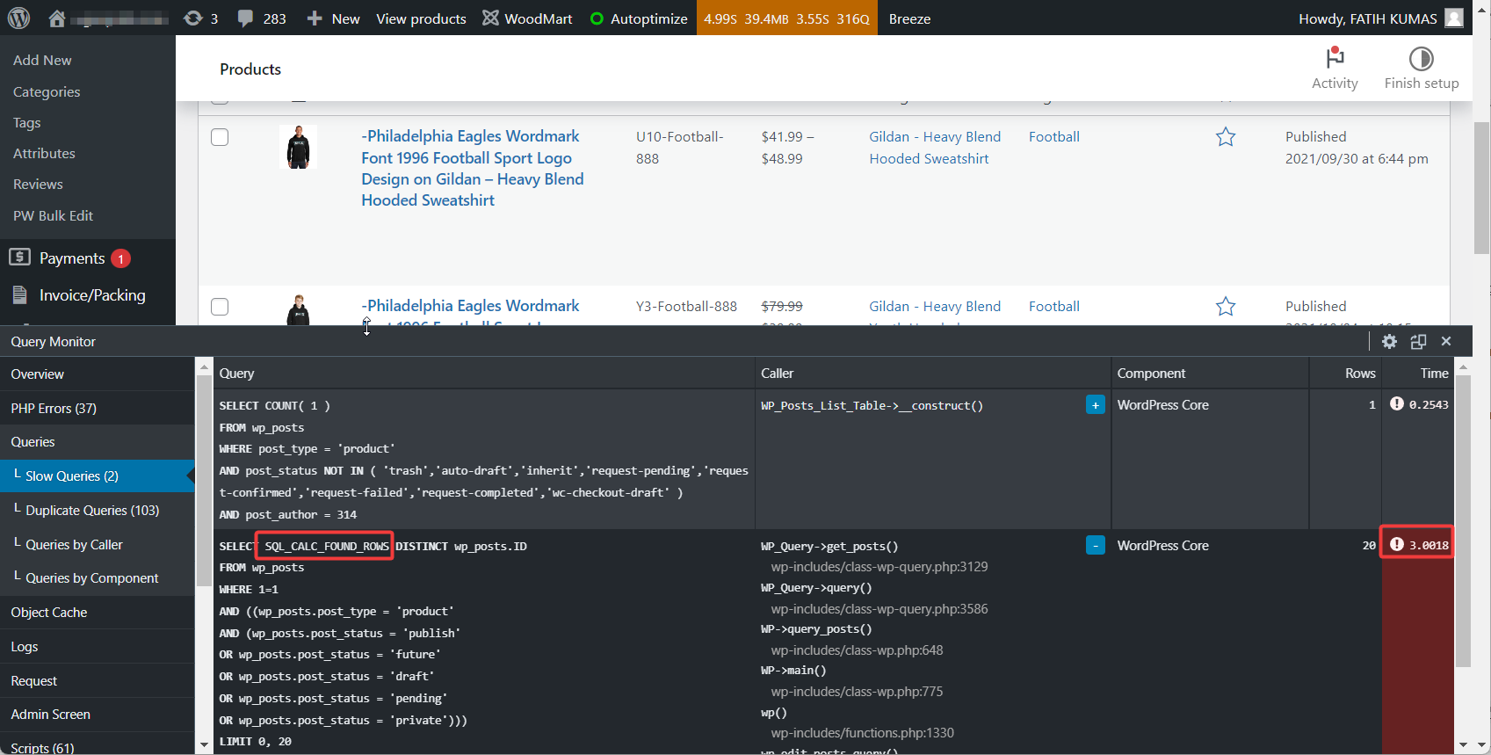Open Query Monitor settings gear
This screenshot has width=1491, height=755.
coord(1389,342)
